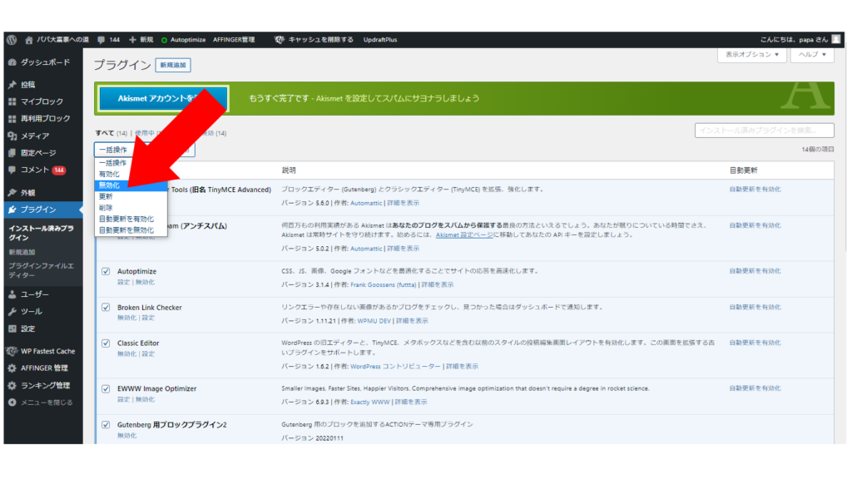Image resolution: width=852 pixels, height=479 pixels.
Task: Expand the ヘルプ help panel
Action: point(812,54)
